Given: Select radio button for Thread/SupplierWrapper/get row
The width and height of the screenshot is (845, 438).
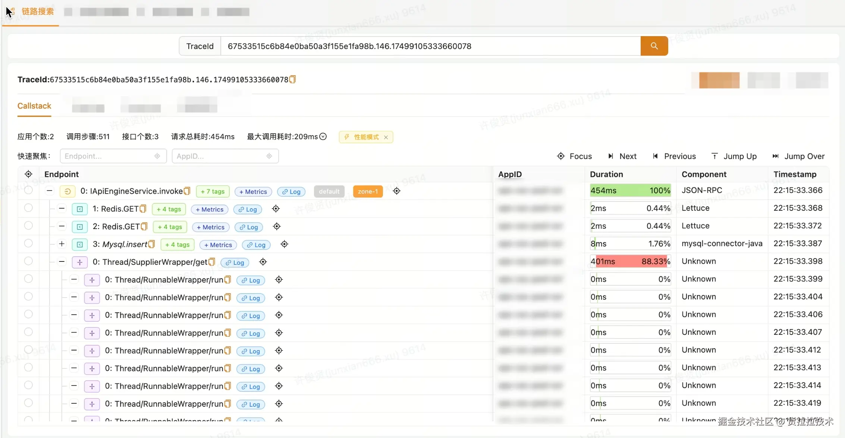Looking at the screenshot, I should (28, 261).
